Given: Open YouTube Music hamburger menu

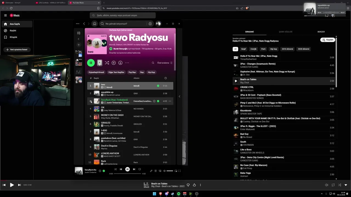Looking at the screenshot, I should [x=5, y=15].
